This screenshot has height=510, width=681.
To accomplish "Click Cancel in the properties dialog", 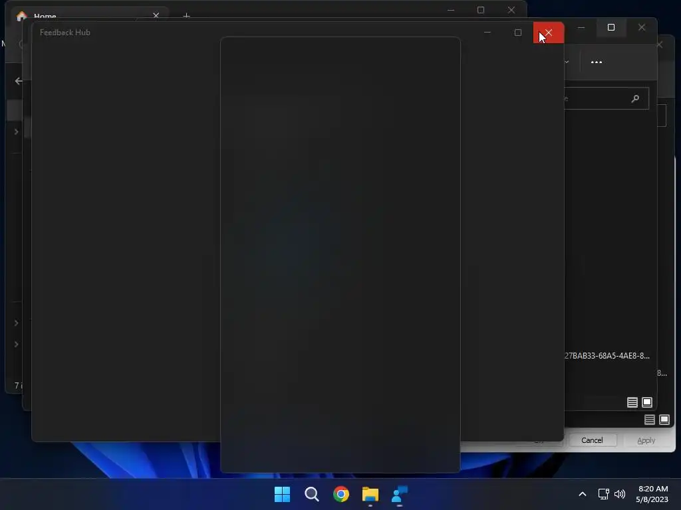I will coord(592,440).
